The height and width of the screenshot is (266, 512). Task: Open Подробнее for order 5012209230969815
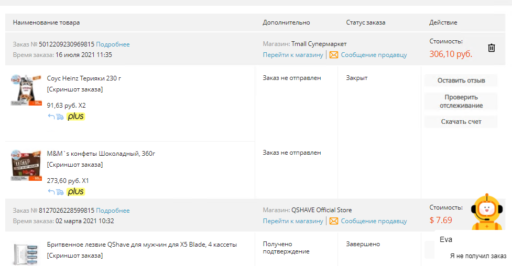(113, 44)
